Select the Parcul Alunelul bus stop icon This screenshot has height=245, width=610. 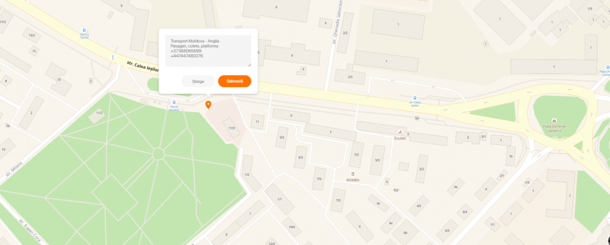(x=174, y=103)
